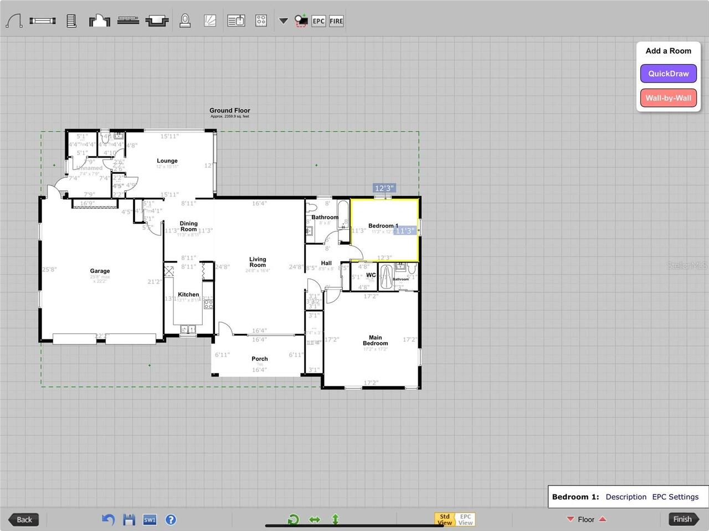The image size is (709, 531).
Task: Go up a floor with red up arrow
Action: tap(603, 519)
